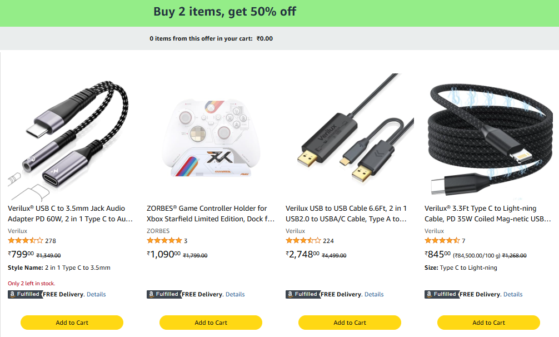Open Details link for Light-ning cable delivery

click(513, 294)
